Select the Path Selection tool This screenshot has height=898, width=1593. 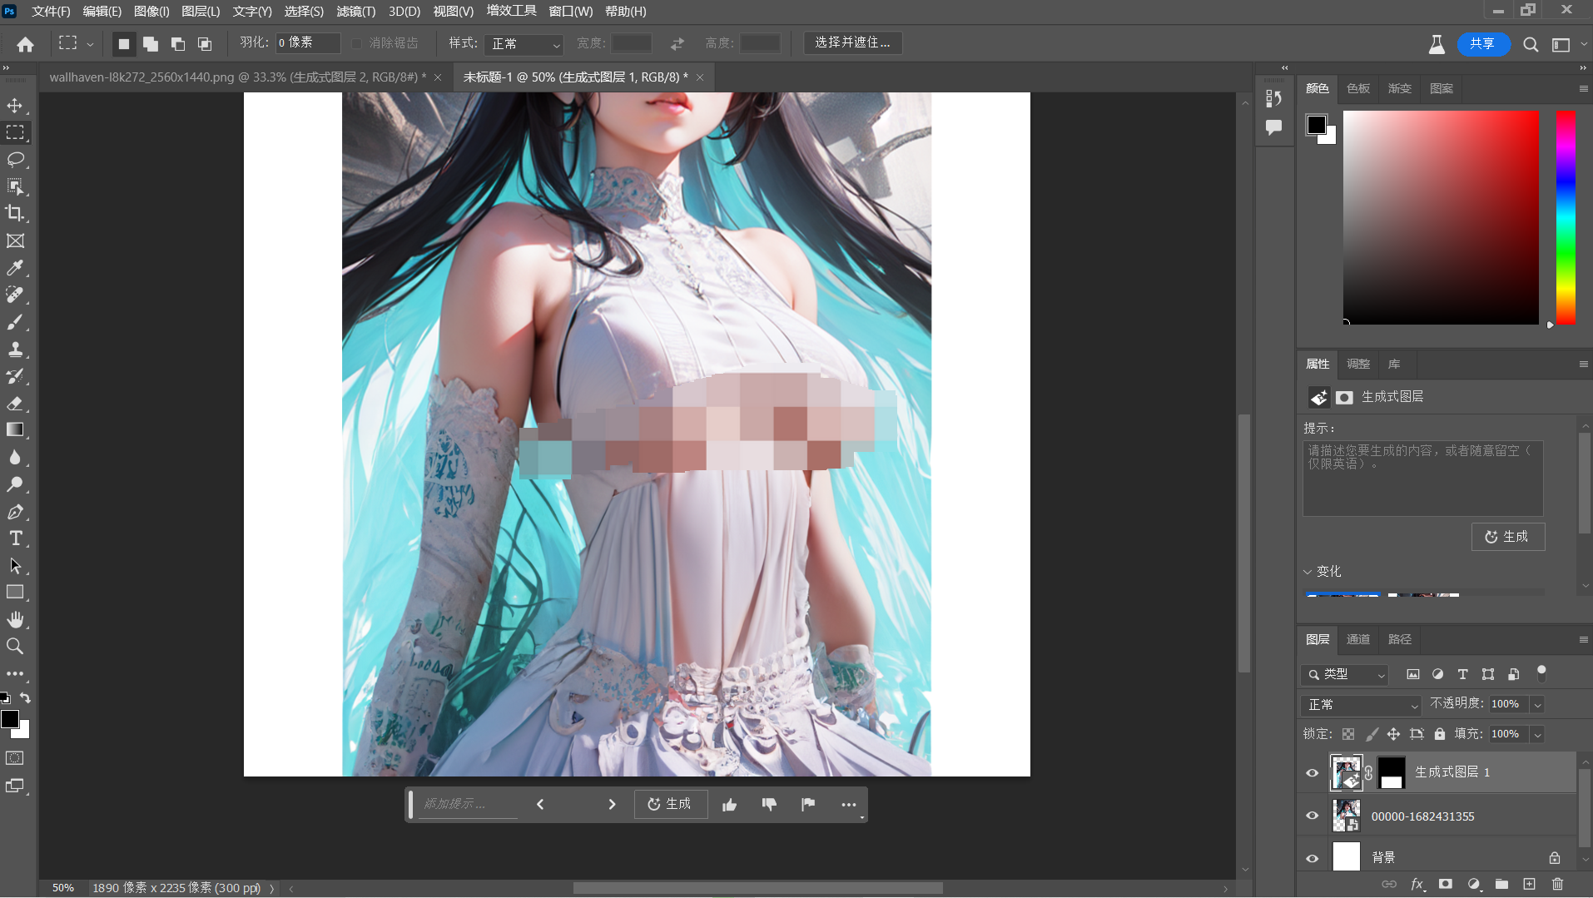(15, 566)
